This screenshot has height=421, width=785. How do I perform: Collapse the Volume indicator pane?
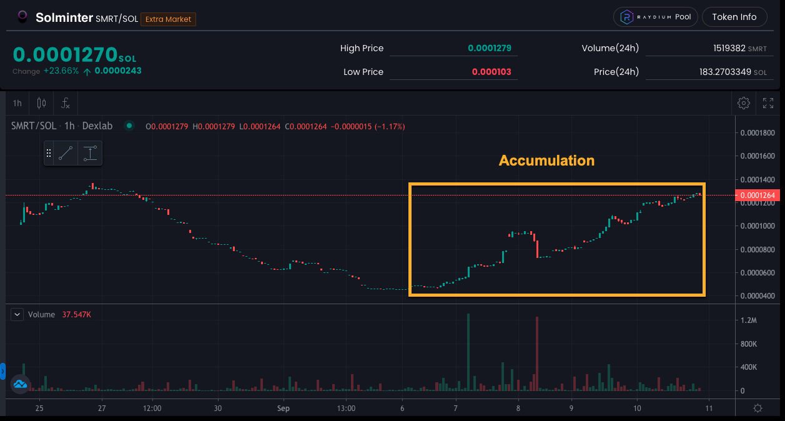pos(17,314)
